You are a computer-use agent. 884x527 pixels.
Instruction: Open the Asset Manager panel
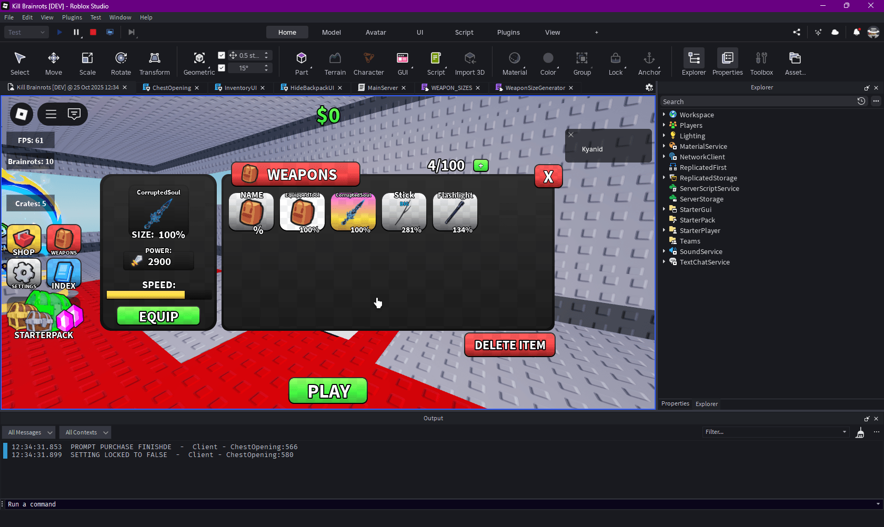point(795,63)
